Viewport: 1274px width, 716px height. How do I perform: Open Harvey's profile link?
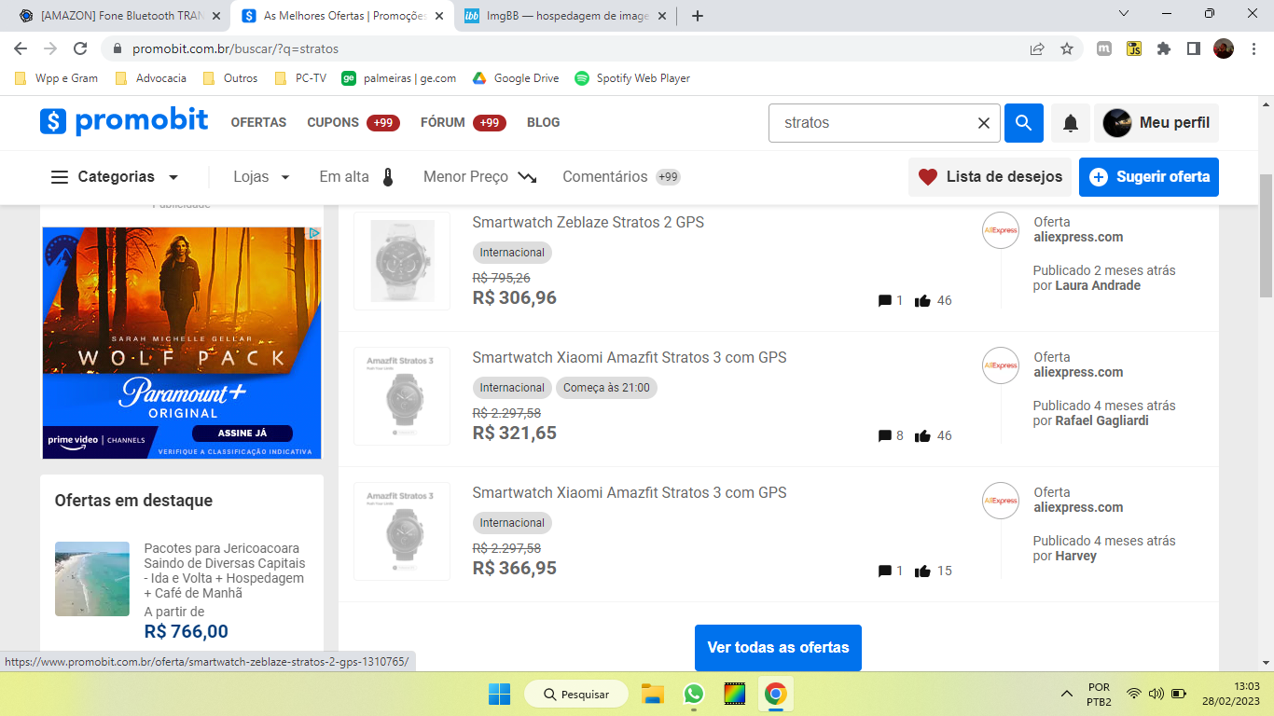click(1075, 557)
